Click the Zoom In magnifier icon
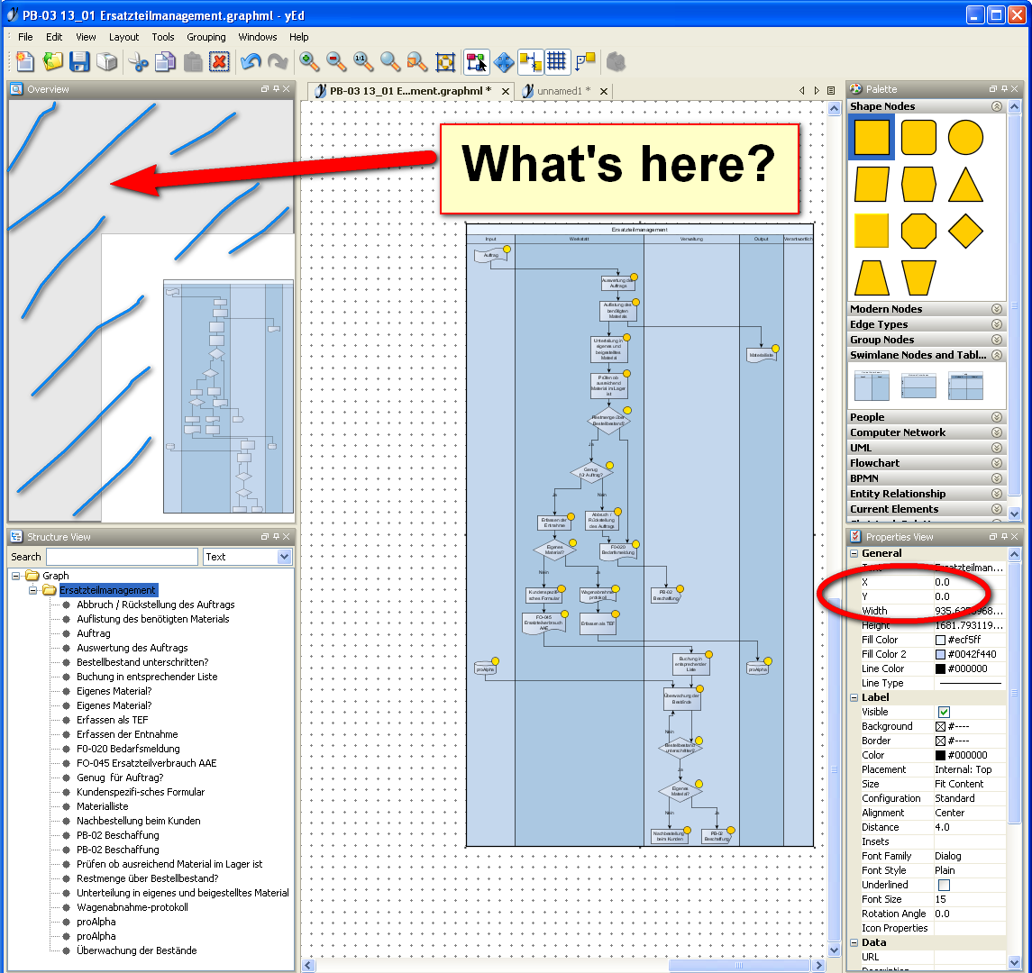 (x=309, y=62)
